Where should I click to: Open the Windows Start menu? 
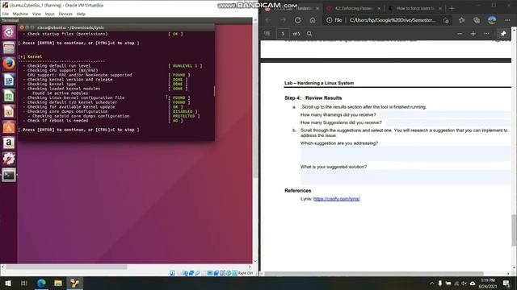click(x=7, y=283)
